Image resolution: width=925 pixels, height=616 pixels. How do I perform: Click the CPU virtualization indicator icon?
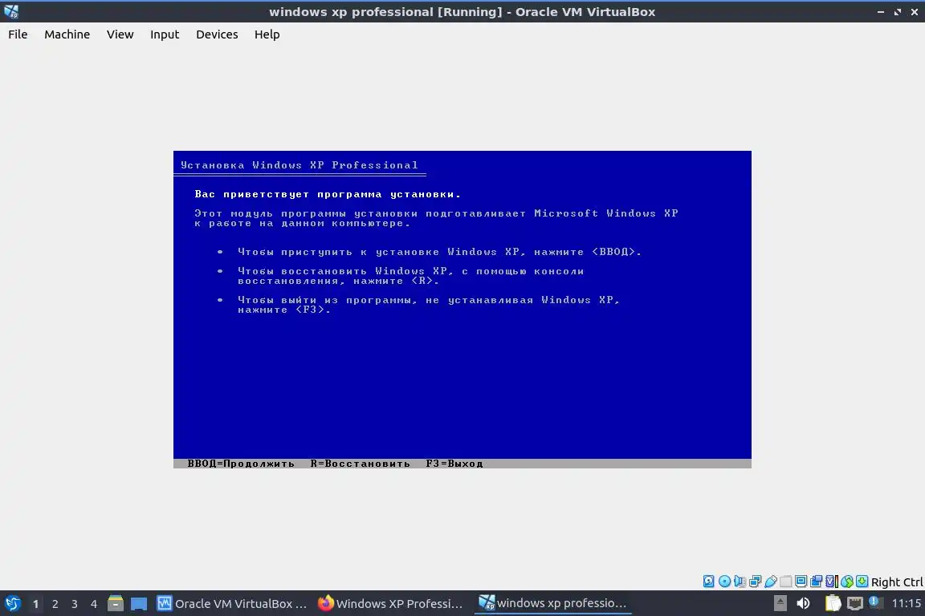[832, 582]
